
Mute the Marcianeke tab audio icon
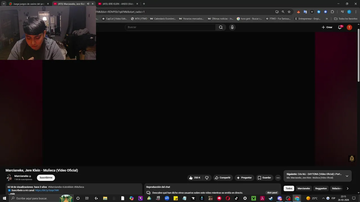point(88,4)
